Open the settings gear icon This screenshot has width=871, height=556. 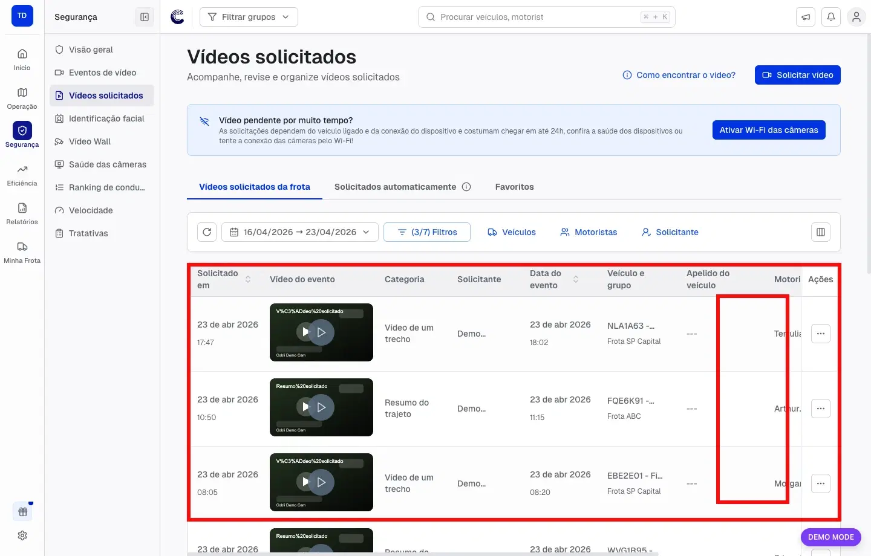coord(22,535)
